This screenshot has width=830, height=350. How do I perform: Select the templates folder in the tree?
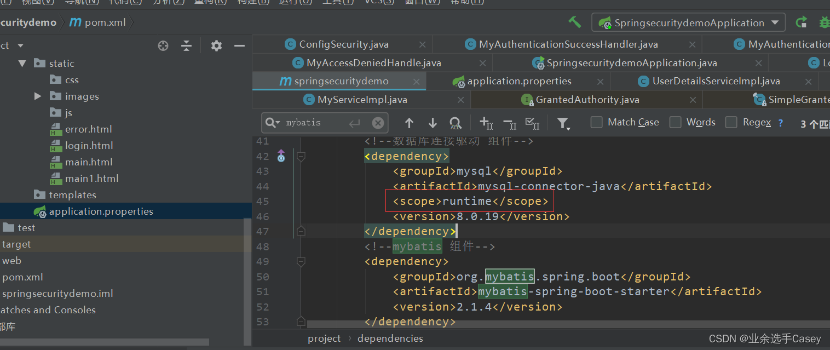pos(72,195)
